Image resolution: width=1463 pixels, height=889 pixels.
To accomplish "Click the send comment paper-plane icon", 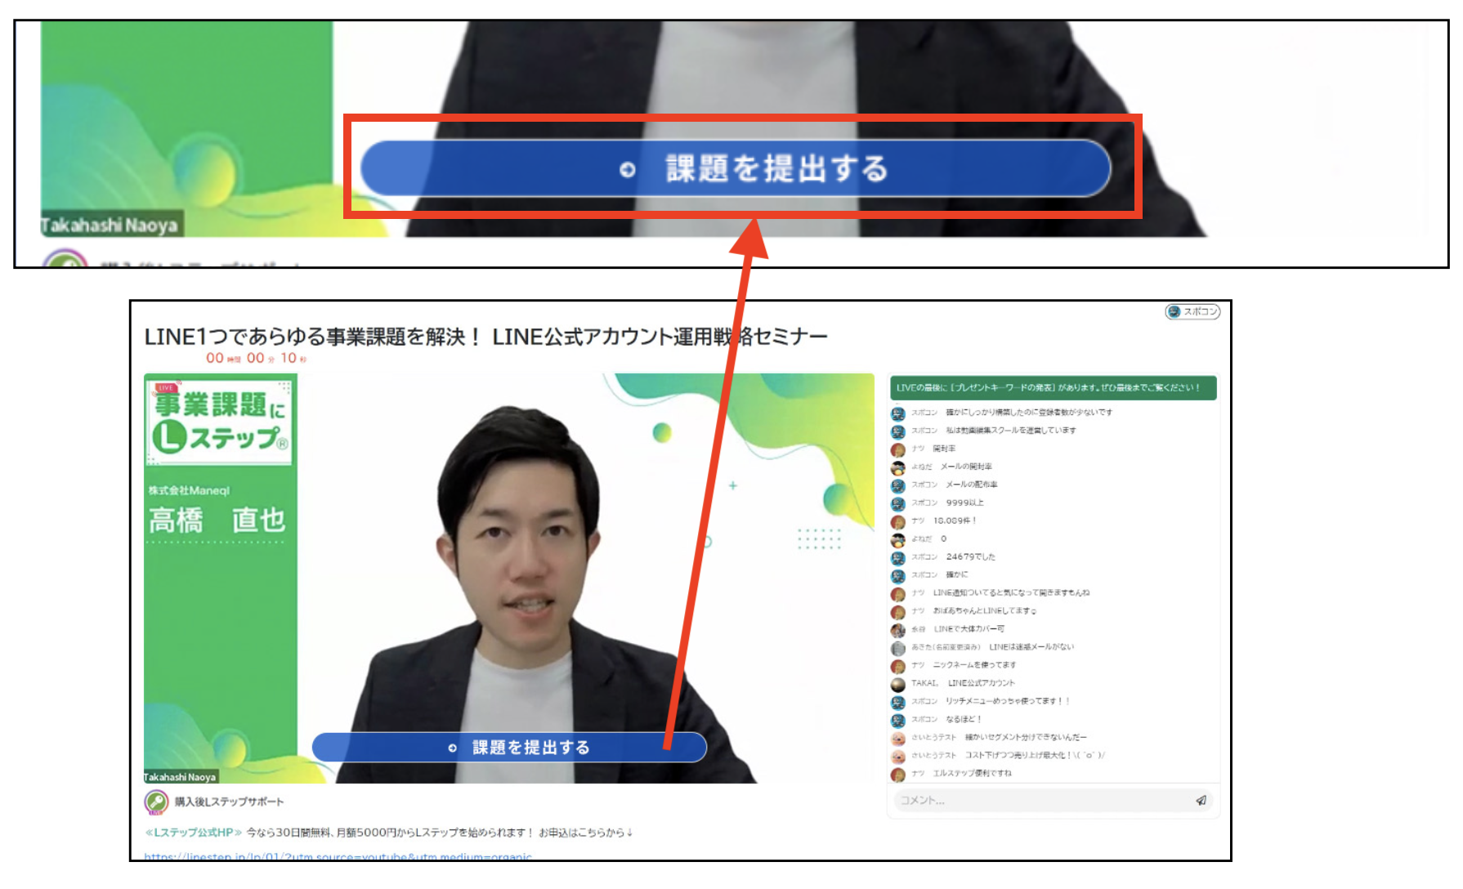I will click(1201, 801).
